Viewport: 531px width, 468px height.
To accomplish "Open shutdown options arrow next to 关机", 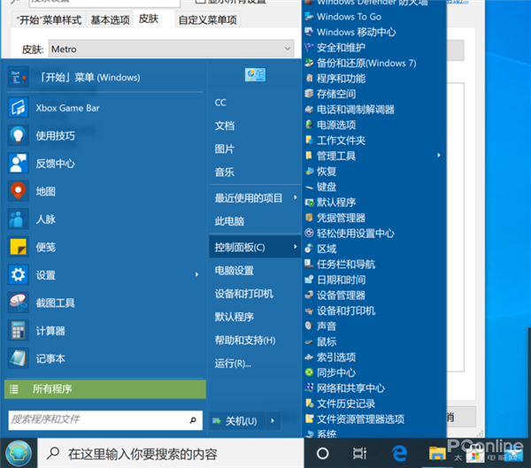I will click(x=273, y=421).
